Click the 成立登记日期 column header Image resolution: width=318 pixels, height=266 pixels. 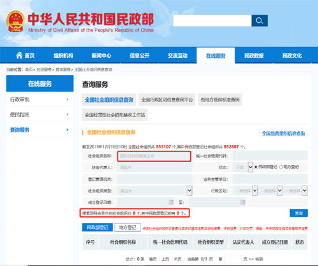(x=275, y=242)
